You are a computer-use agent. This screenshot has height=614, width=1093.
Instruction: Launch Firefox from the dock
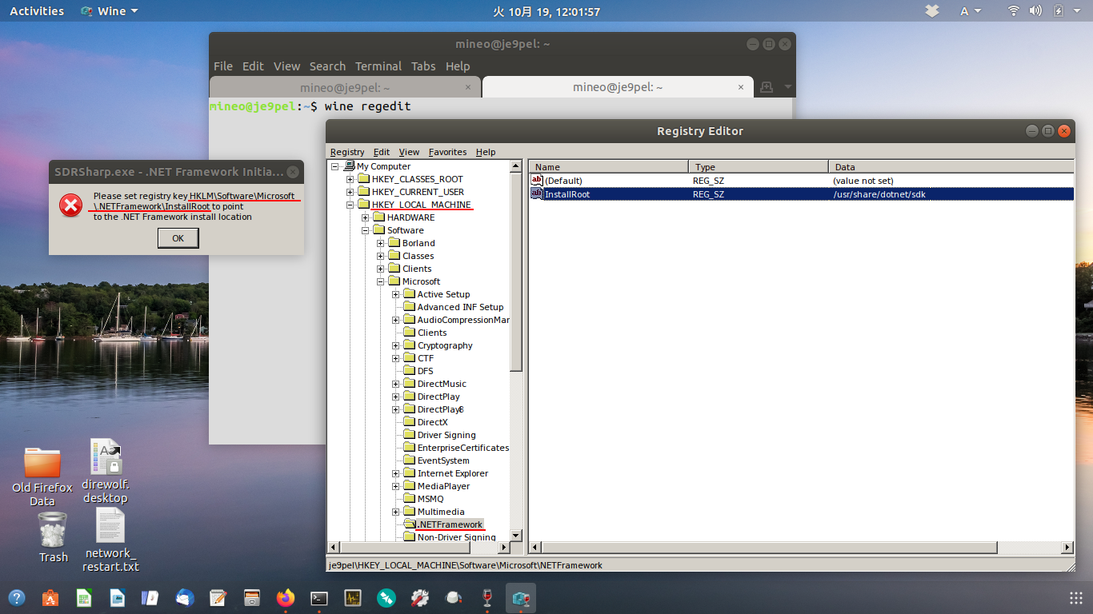coord(285,597)
